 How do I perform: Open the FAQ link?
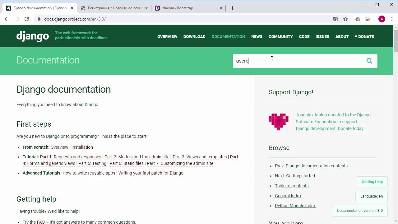pos(41,222)
